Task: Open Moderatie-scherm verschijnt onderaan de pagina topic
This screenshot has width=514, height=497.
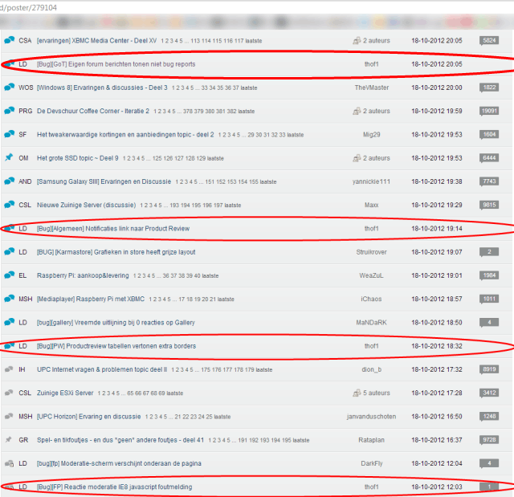Action: pos(119,463)
